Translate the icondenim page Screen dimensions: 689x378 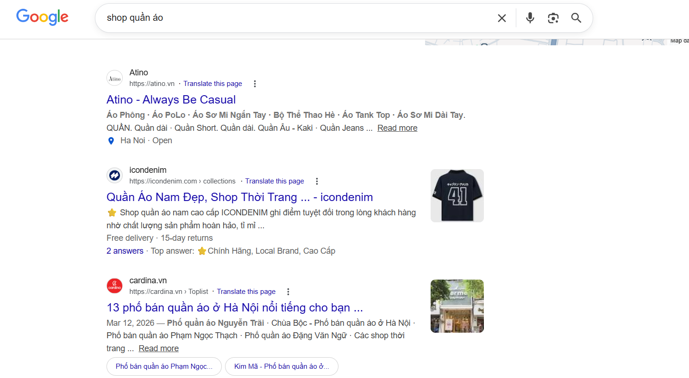click(275, 181)
